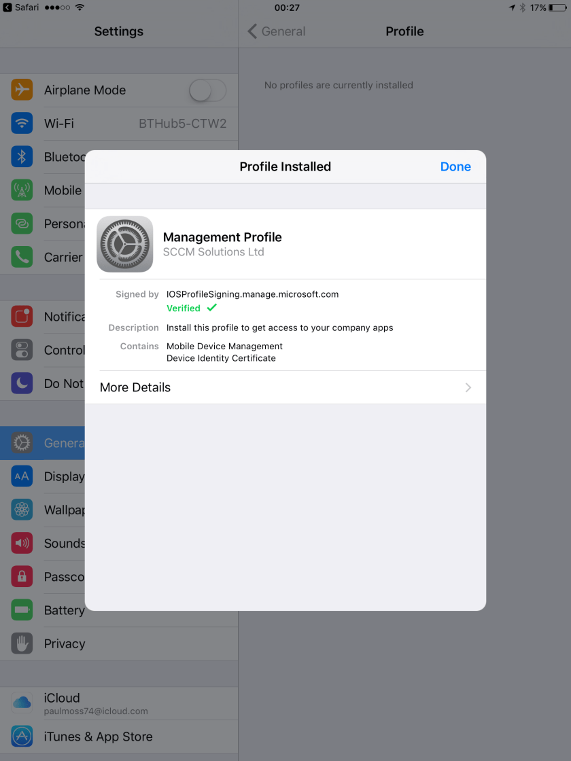Tap Done to dismiss Profile Installed dialog
Viewport: 571px width, 761px height.
[455, 166]
